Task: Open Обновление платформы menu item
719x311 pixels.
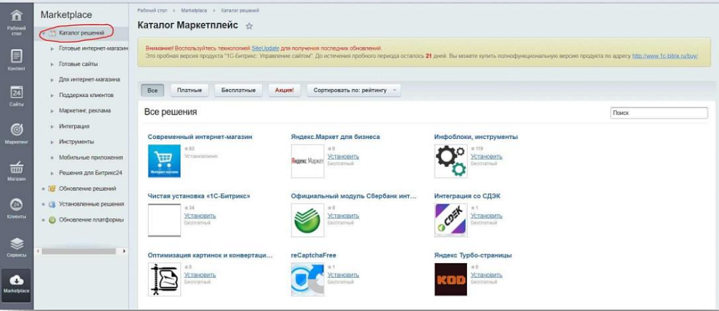Action: point(91,220)
